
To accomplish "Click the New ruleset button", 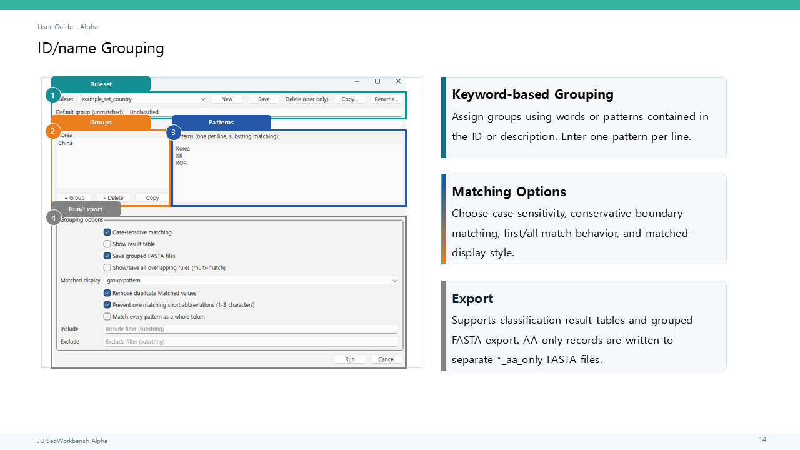I will tap(227, 99).
